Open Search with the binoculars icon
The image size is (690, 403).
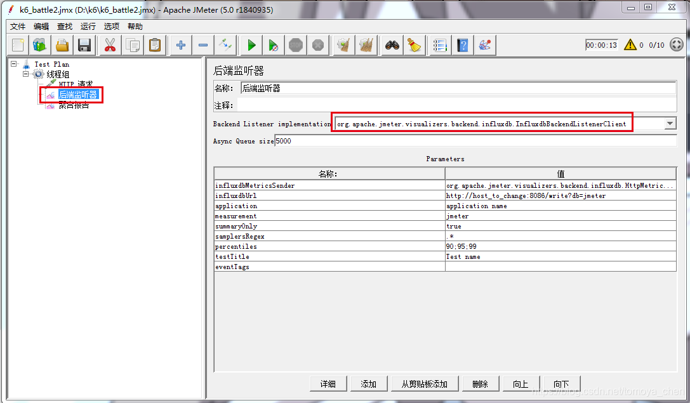[392, 45]
